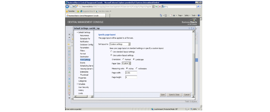
Task: Expand the Schedule tree node
Action: [x=77, y=84]
